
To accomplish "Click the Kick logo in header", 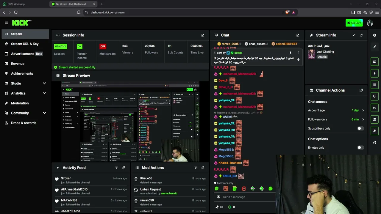I will click(x=21, y=23).
